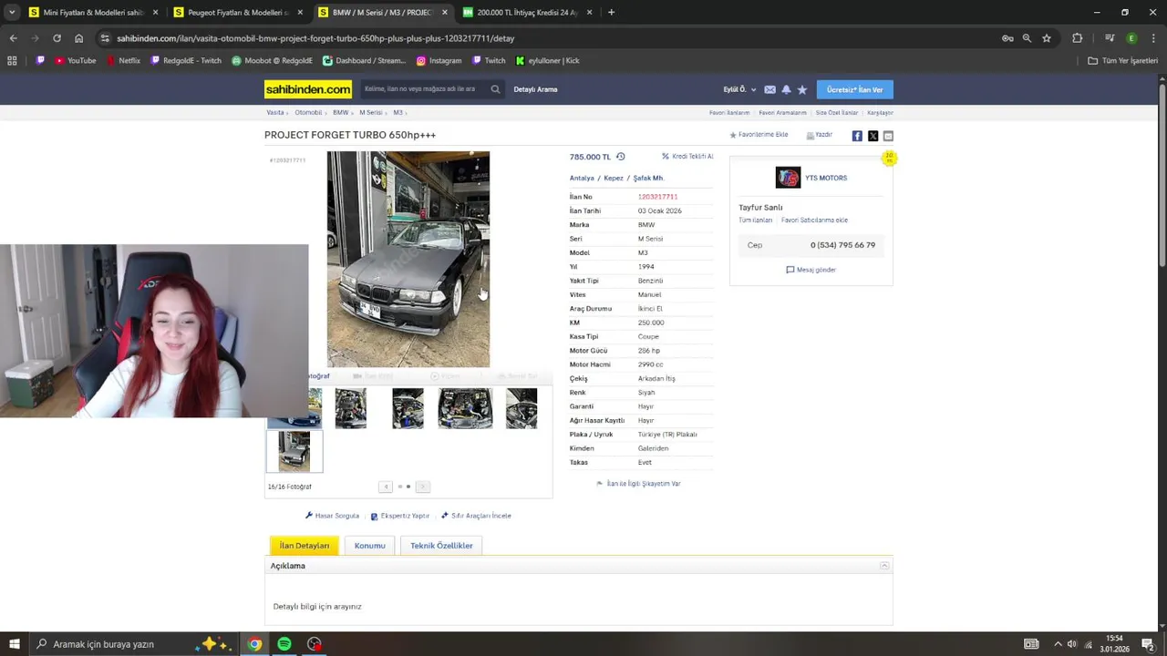
Task: Go to previous thumbnail page arrow
Action: tap(386, 487)
